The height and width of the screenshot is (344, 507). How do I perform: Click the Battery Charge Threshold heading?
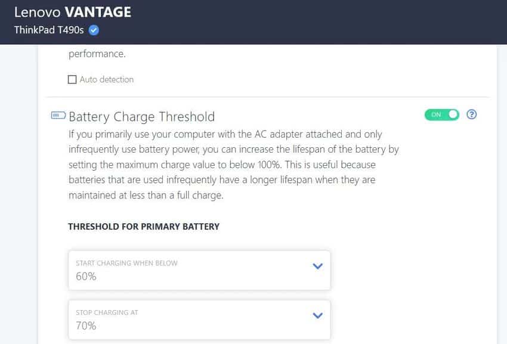[142, 117]
